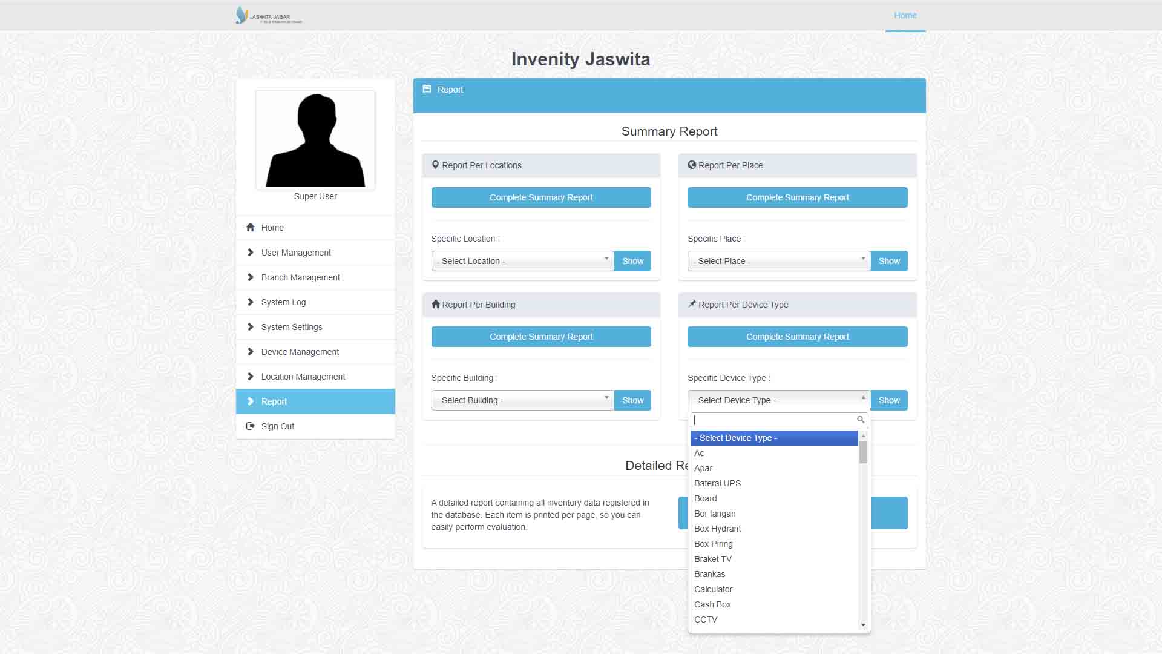Click the device type list scroll-down arrow
1162x654 pixels.
(863, 625)
